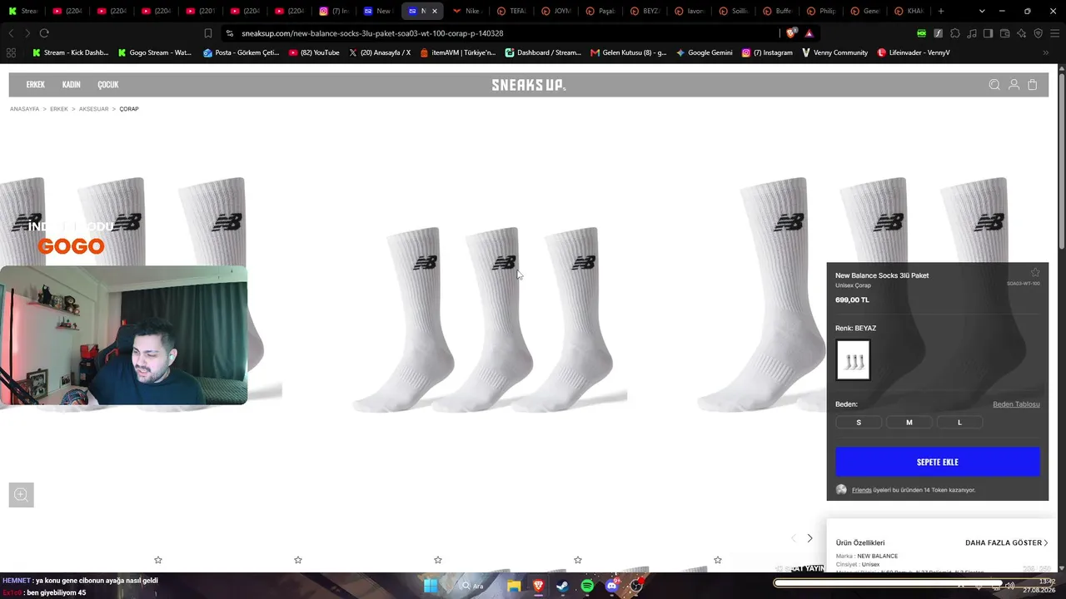Click the browser reload button
1066x599 pixels.
(x=44, y=33)
